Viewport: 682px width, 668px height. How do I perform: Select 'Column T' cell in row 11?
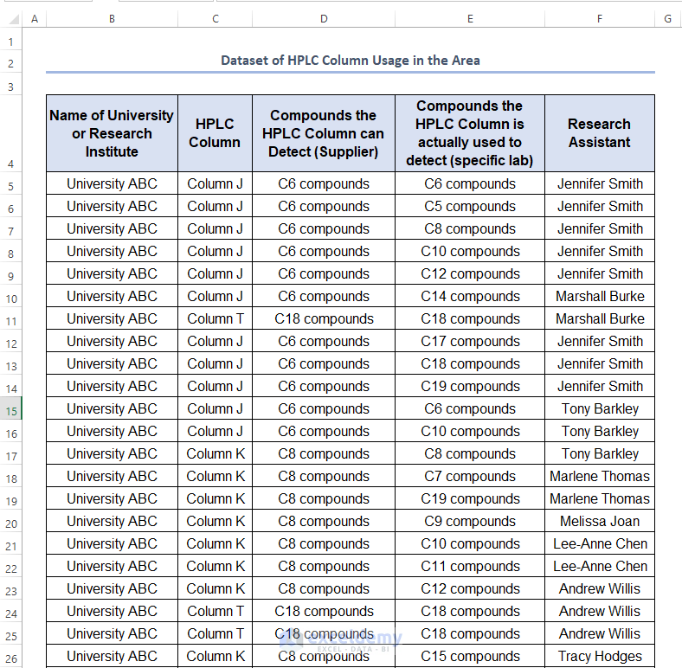pos(215,318)
